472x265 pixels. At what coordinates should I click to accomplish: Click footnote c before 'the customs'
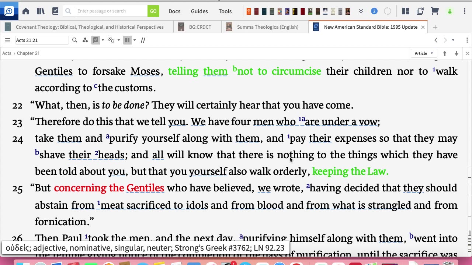pyautogui.click(x=96, y=86)
